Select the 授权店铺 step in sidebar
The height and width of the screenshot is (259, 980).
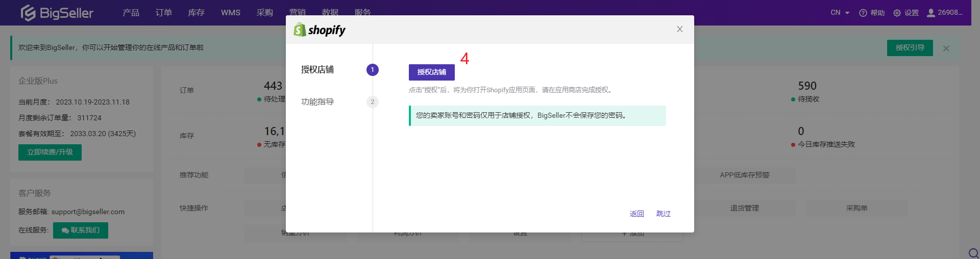pyautogui.click(x=317, y=69)
